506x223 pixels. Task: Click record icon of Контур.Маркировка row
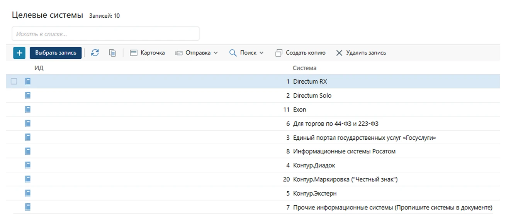pyautogui.click(x=28, y=179)
